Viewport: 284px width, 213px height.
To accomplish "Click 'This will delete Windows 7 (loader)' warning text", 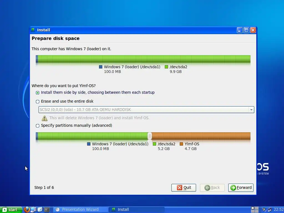I will click(x=99, y=118).
